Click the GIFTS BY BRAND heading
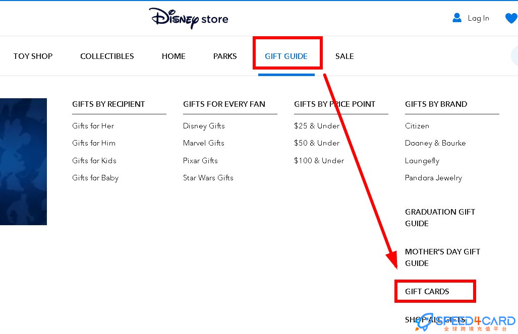This screenshot has width=518, height=334. coord(436,104)
